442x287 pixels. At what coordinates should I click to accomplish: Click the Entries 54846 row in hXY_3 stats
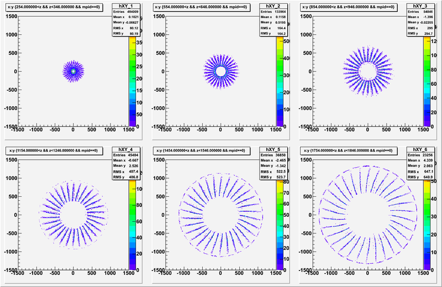[420, 12]
